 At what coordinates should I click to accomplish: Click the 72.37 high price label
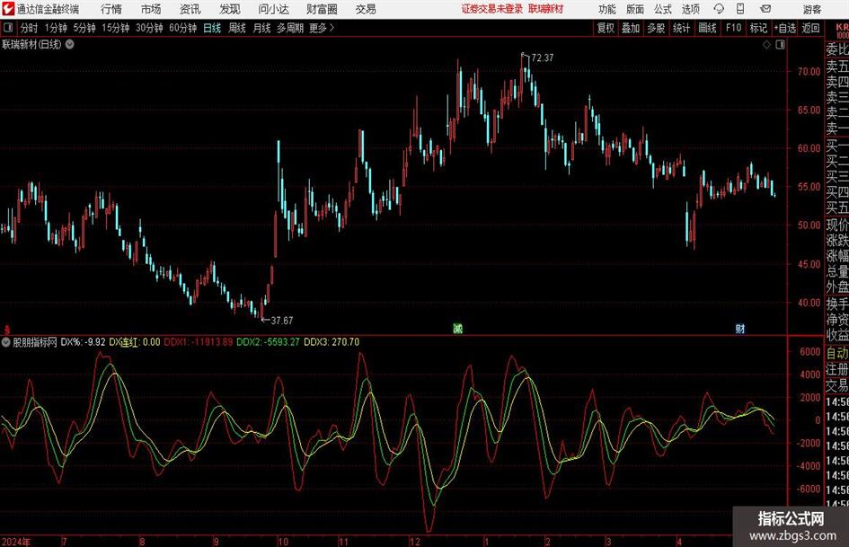pos(543,58)
